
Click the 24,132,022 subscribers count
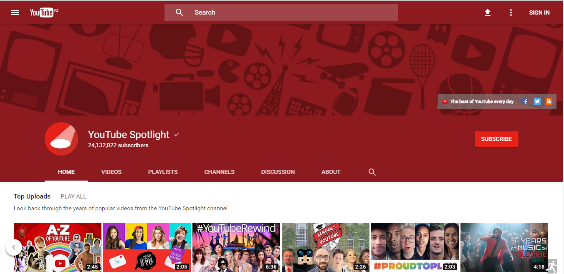[118, 146]
